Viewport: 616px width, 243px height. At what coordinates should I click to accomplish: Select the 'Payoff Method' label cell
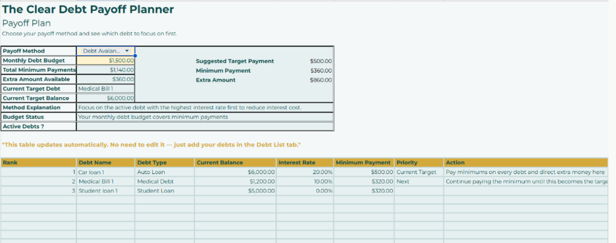[x=39, y=51]
